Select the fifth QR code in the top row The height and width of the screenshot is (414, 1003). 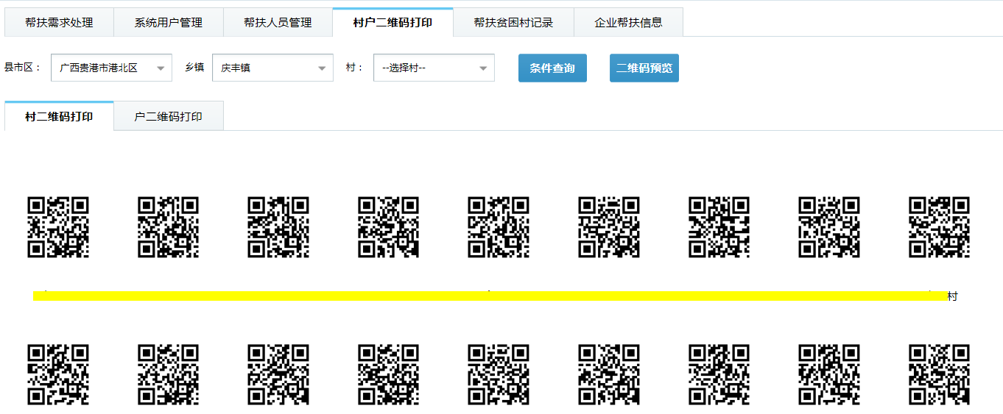pos(499,227)
